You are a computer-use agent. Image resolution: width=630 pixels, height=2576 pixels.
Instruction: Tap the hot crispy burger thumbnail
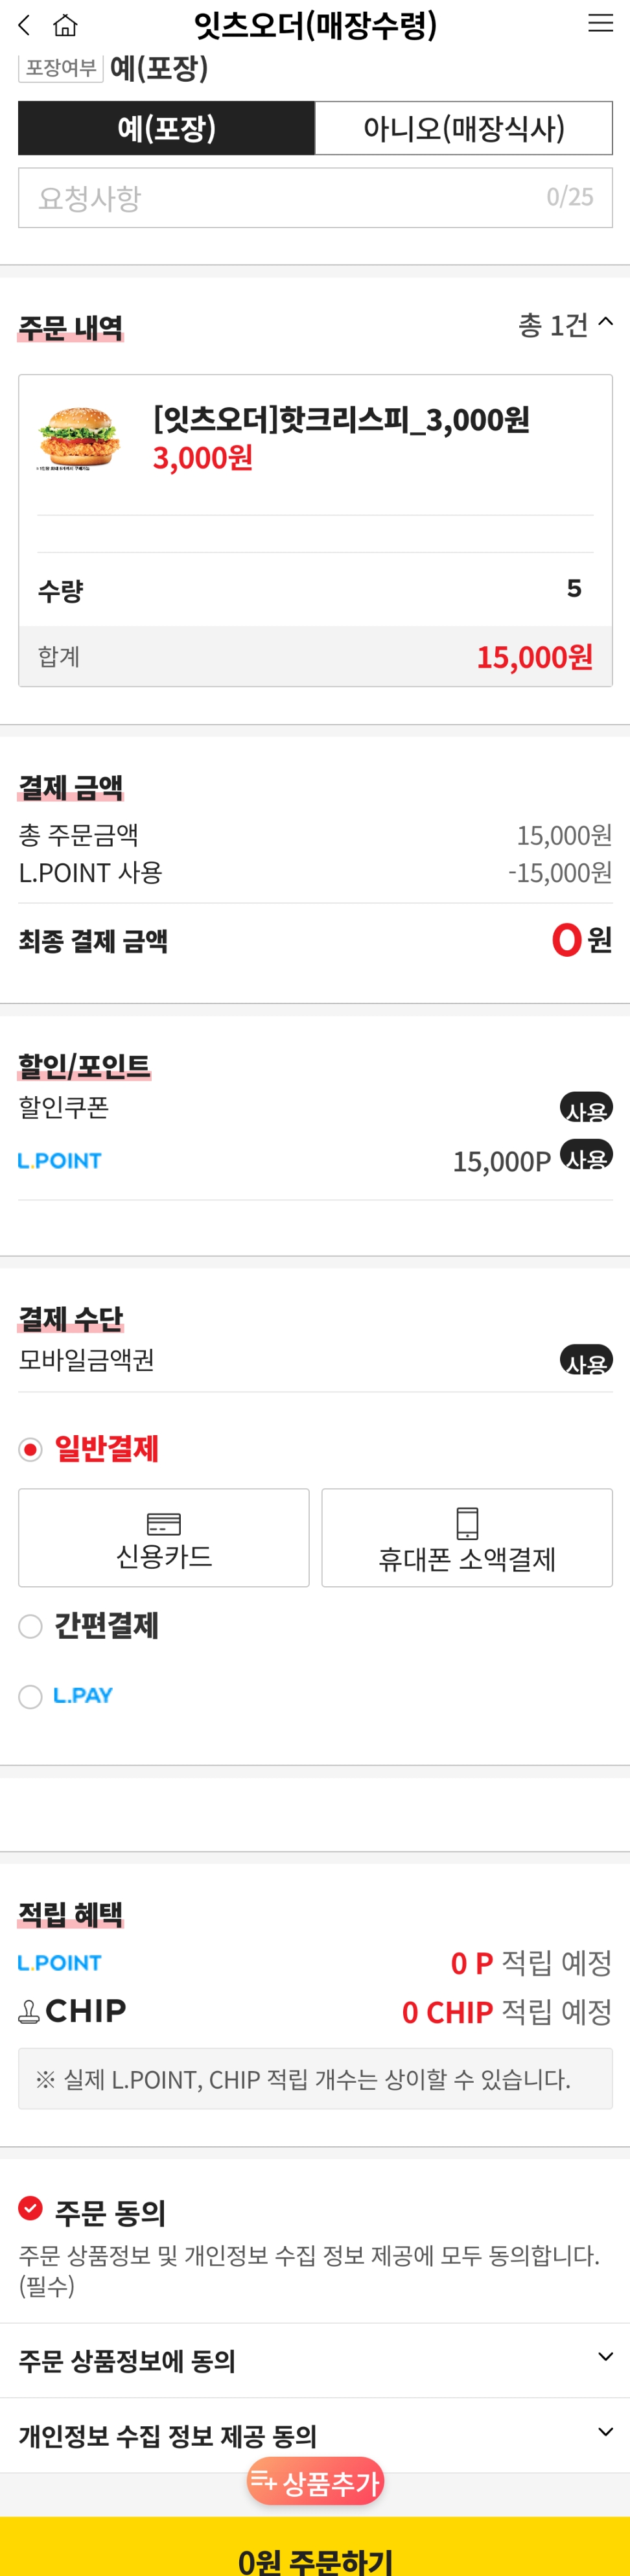point(79,437)
